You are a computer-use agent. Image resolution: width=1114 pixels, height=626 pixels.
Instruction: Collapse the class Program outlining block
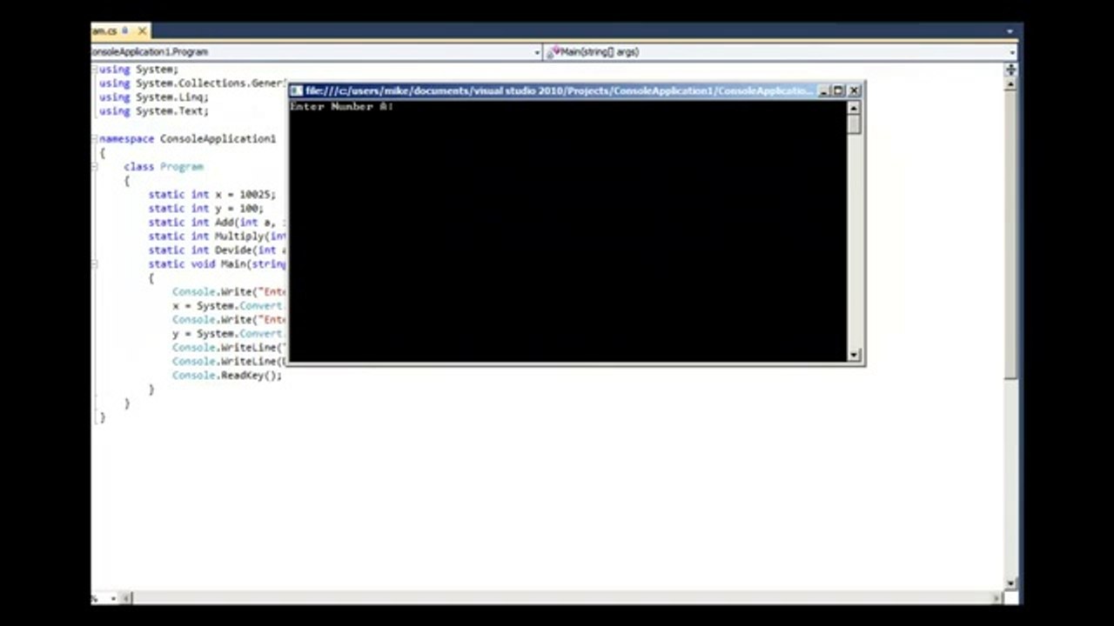pos(95,167)
